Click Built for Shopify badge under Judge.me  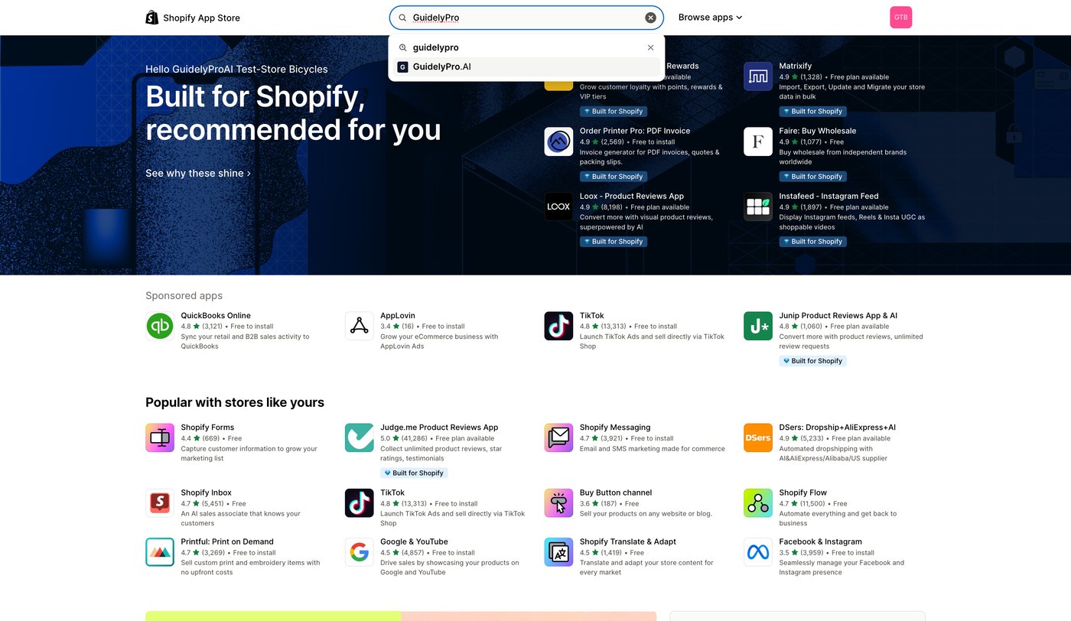pyautogui.click(x=414, y=473)
